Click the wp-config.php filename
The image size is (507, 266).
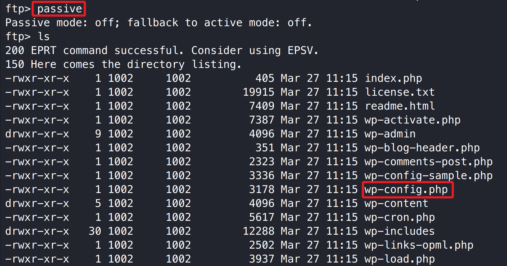coord(406,190)
